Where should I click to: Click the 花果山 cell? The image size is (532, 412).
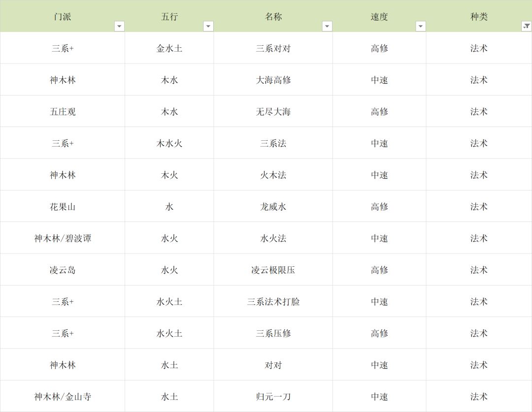pyautogui.click(x=63, y=207)
